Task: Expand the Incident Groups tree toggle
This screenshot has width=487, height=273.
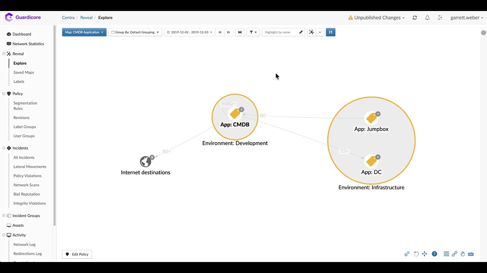Action: (x=4, y=216)
